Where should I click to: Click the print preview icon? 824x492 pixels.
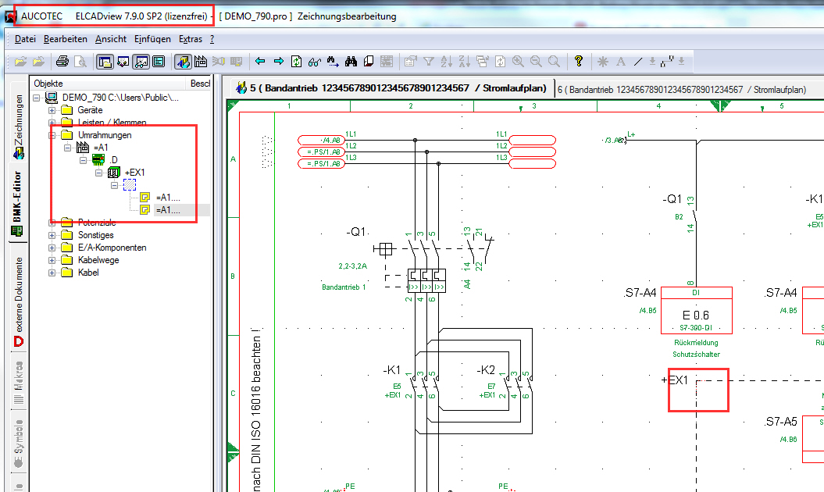pyautogui.click(x=80, y=62)
